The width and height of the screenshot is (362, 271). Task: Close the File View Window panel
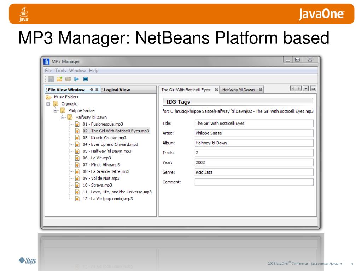pyautogui.click(x=97, y=90)
